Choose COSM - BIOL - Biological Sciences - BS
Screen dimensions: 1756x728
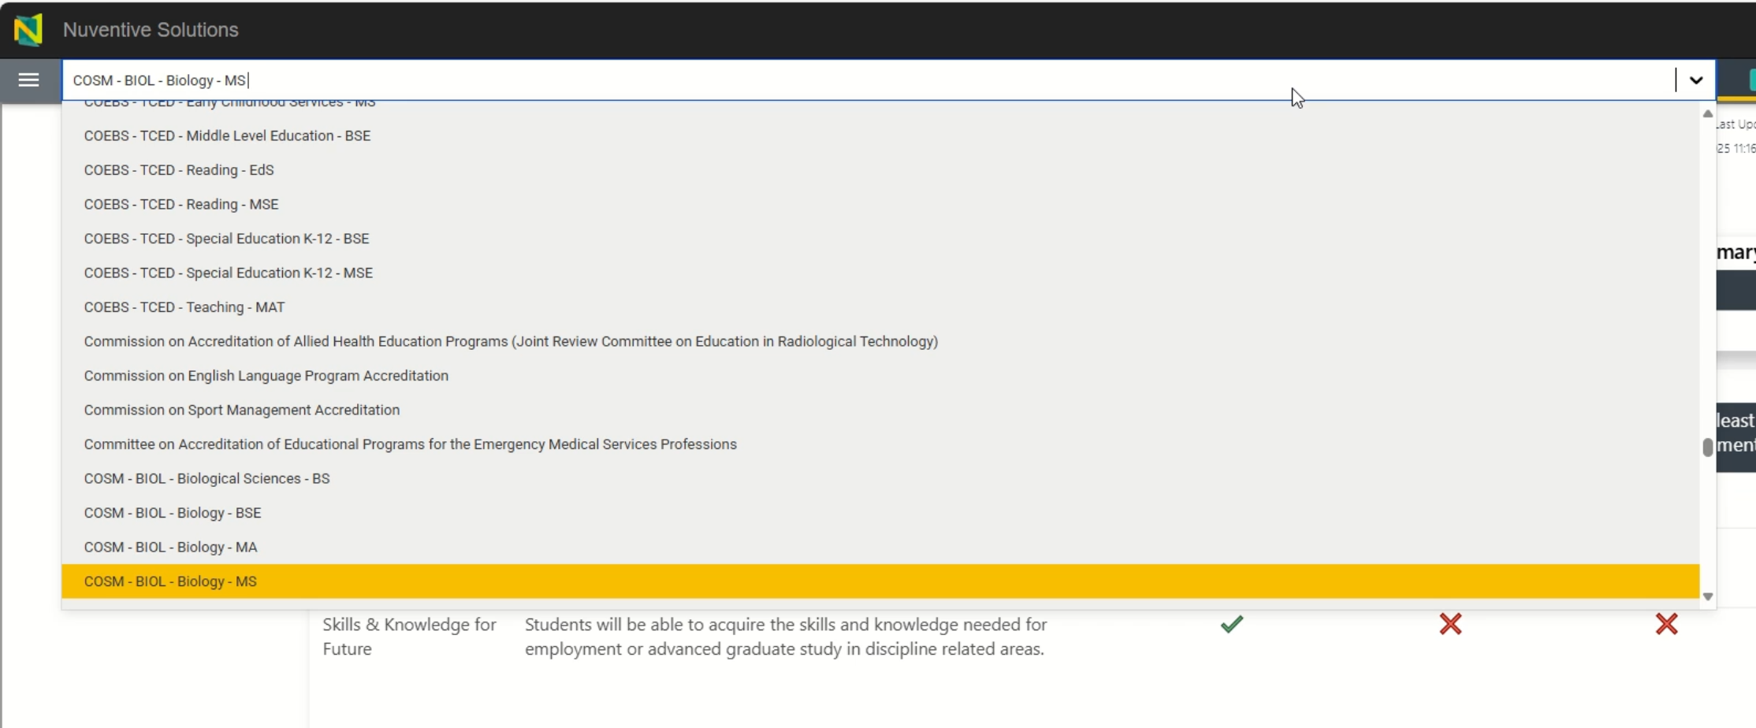[x=880, y=478]
